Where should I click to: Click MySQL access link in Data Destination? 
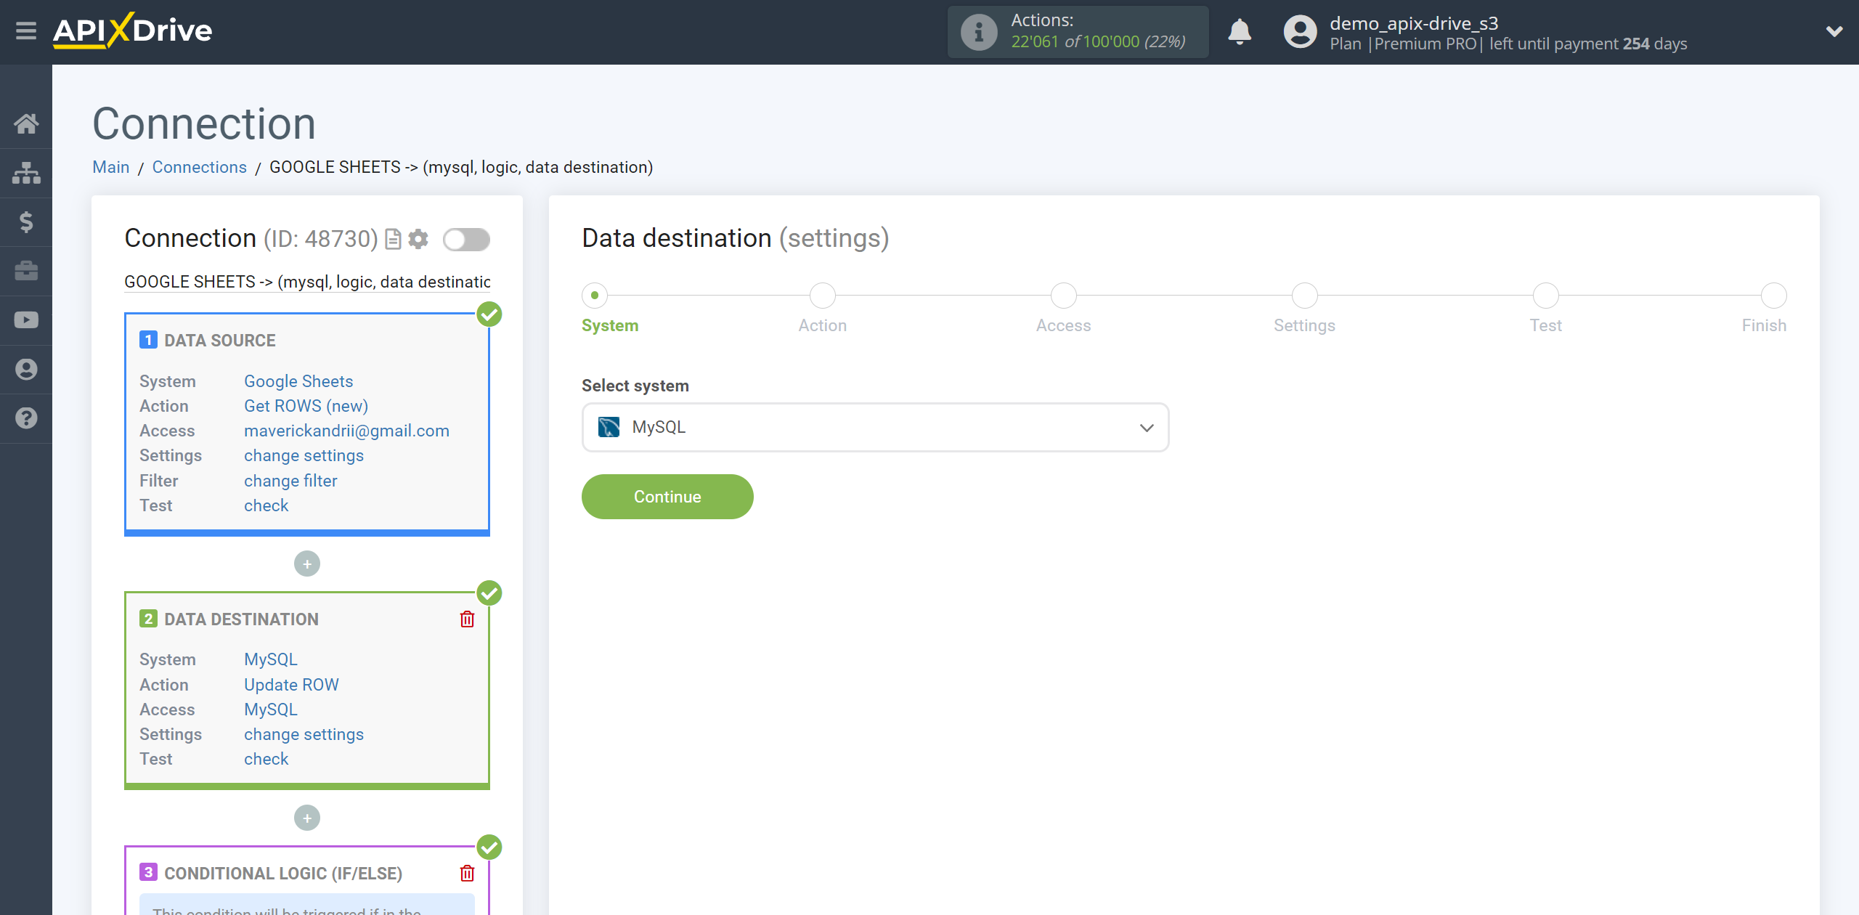(x=271, y=709)
